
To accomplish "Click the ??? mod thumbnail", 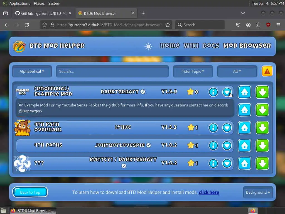I will (22, 163).
